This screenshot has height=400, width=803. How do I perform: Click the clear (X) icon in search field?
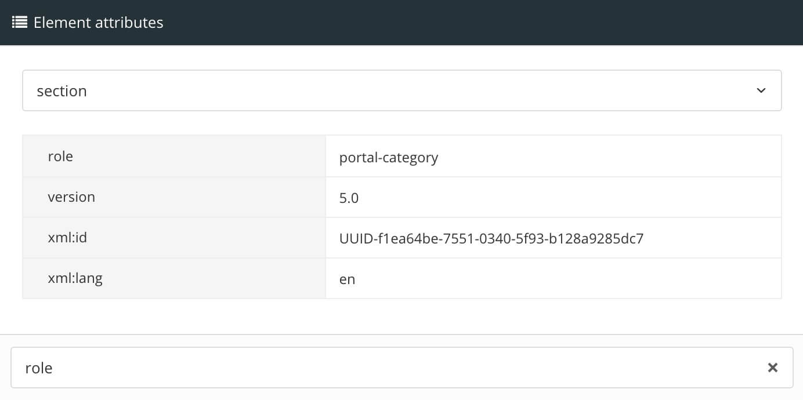(x=772, y=368)
